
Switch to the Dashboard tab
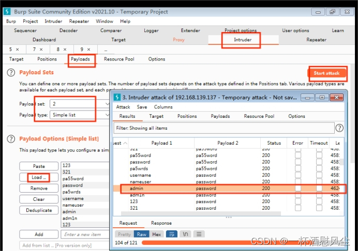click(x=44, y=40)
